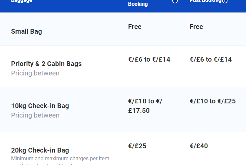Click Pricing between under 10kg Check-in Bag

click(35, 115)
